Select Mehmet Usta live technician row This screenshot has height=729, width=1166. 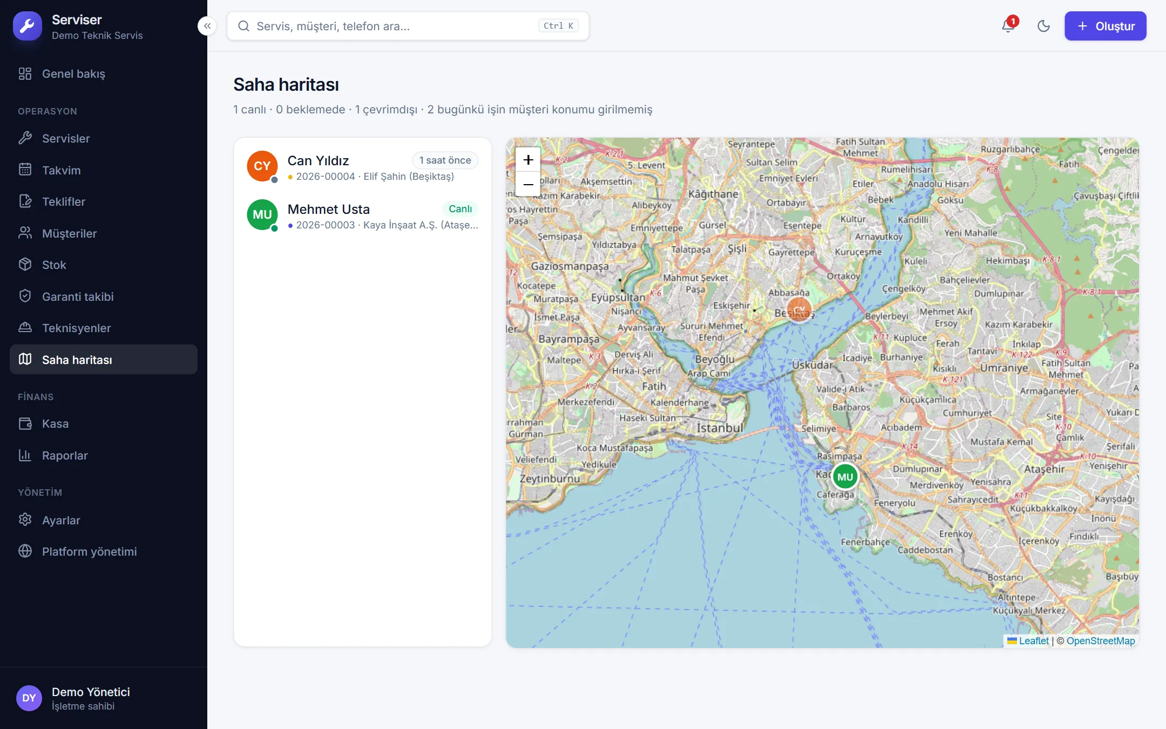(362, 215)
